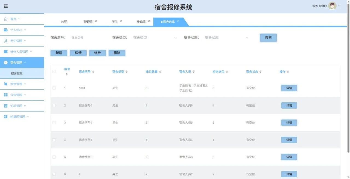350x179 pixels.
Task: Click the crop icon beside 报修管理
Action: pos(6,84)
